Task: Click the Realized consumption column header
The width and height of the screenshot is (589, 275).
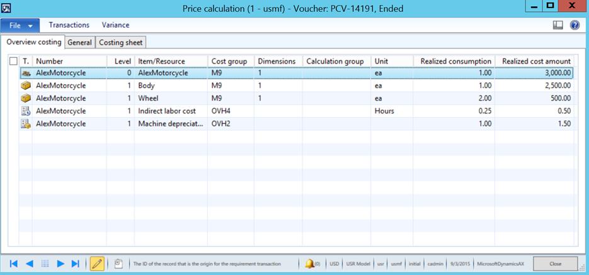Action: (454, 61)
